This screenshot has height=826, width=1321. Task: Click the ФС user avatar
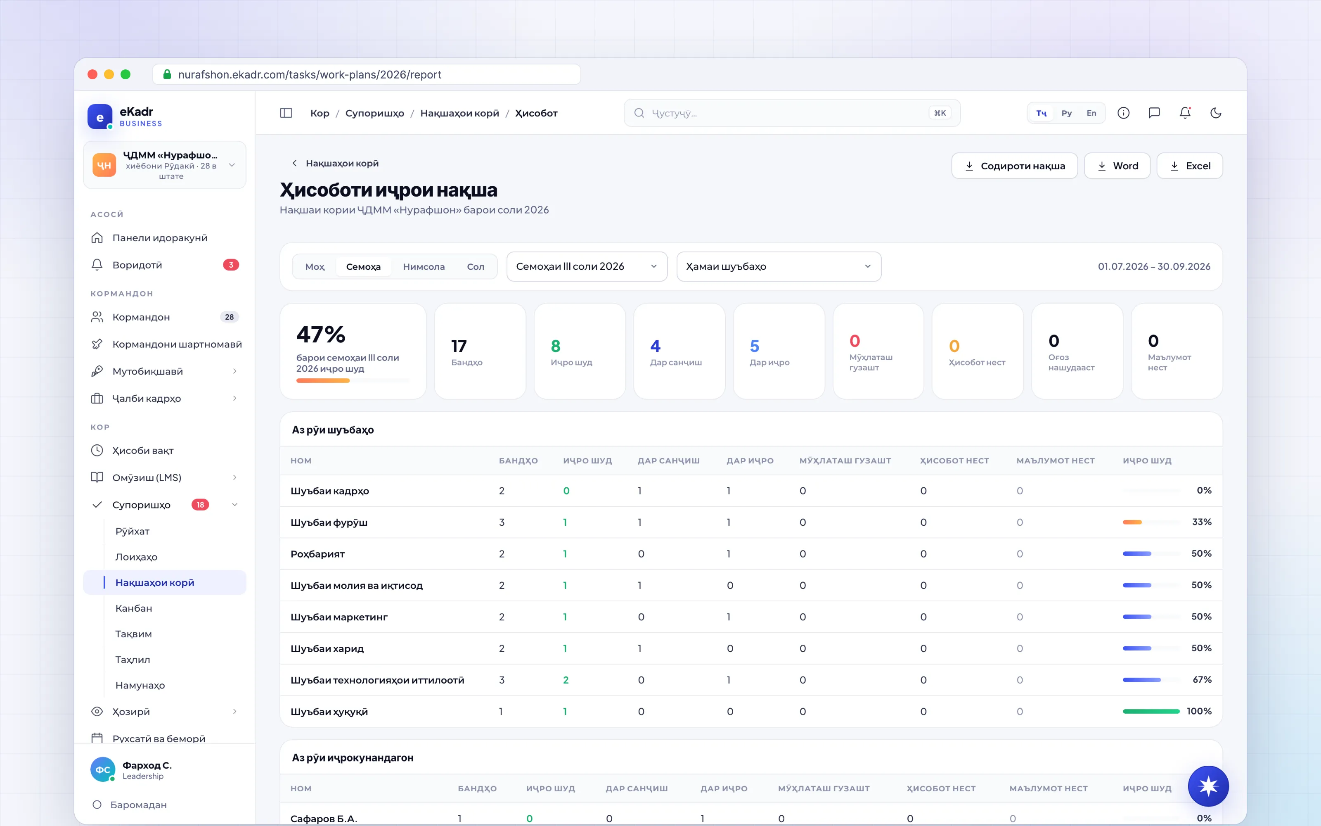(x=103, y=769)
